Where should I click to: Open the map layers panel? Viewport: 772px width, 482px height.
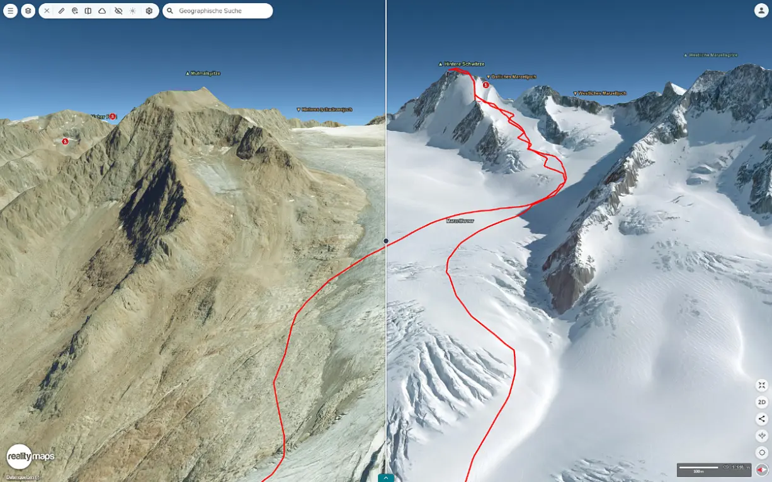coord(28,11)
